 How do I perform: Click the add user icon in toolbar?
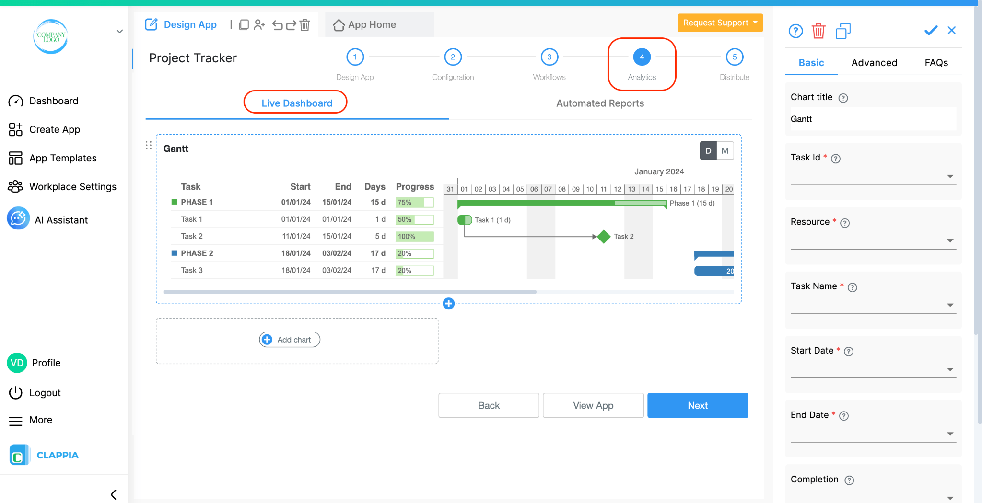point(259,25)
